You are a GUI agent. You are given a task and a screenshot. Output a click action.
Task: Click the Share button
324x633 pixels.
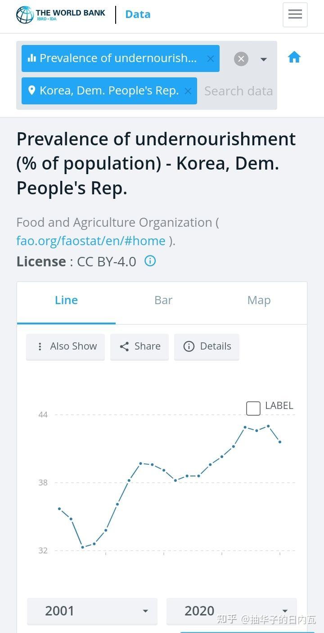[139, 346]
